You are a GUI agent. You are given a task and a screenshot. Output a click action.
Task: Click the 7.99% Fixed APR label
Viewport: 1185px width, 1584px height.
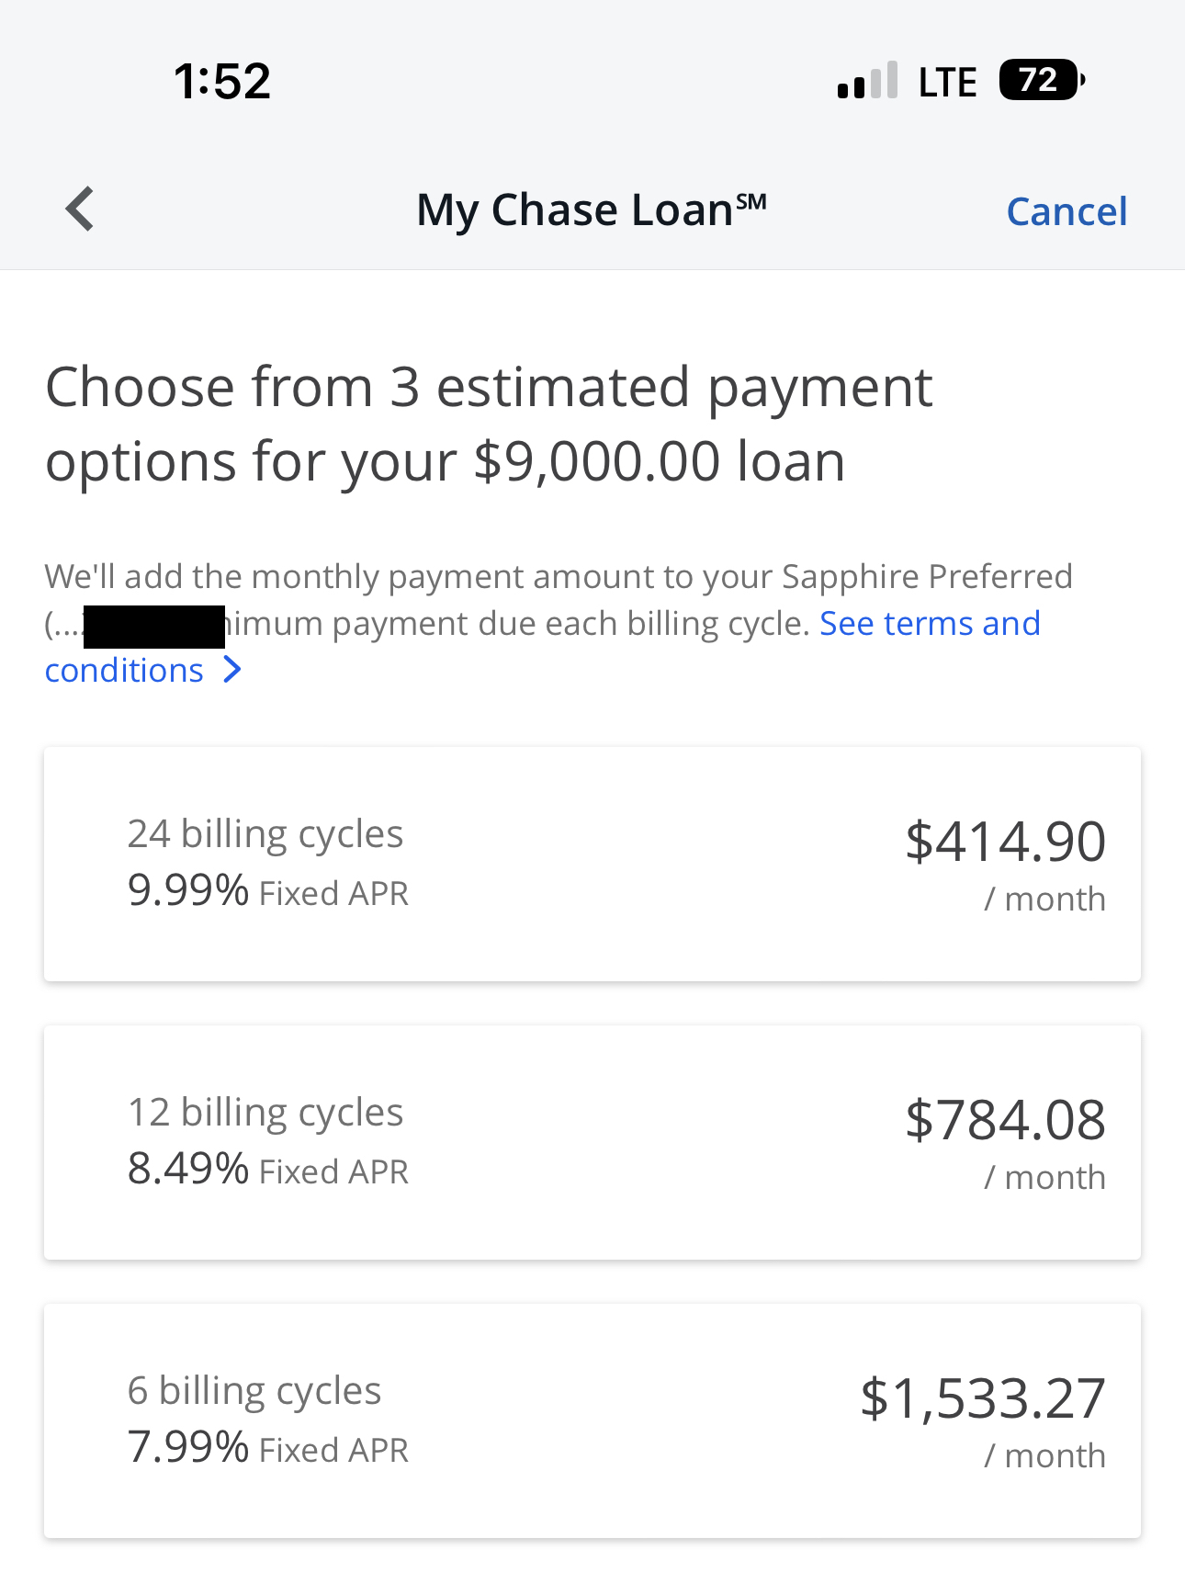click(267, 1448)
